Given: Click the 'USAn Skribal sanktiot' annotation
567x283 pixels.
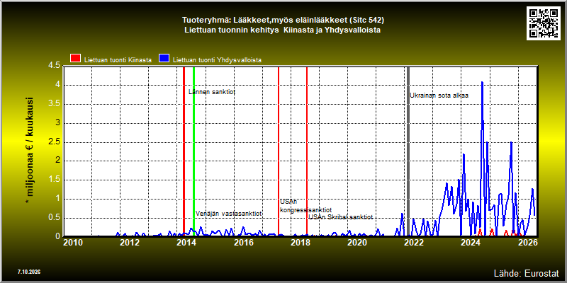Looking at the screenshot, I should 340,217.
